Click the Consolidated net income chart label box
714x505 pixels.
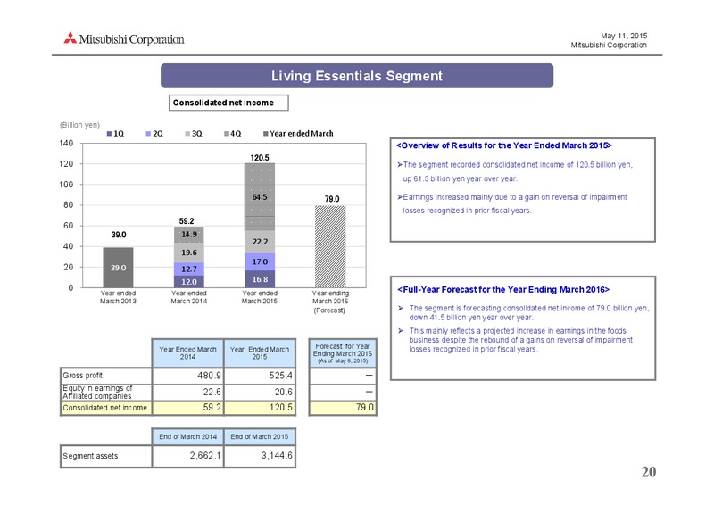click(x=228, y=103)
